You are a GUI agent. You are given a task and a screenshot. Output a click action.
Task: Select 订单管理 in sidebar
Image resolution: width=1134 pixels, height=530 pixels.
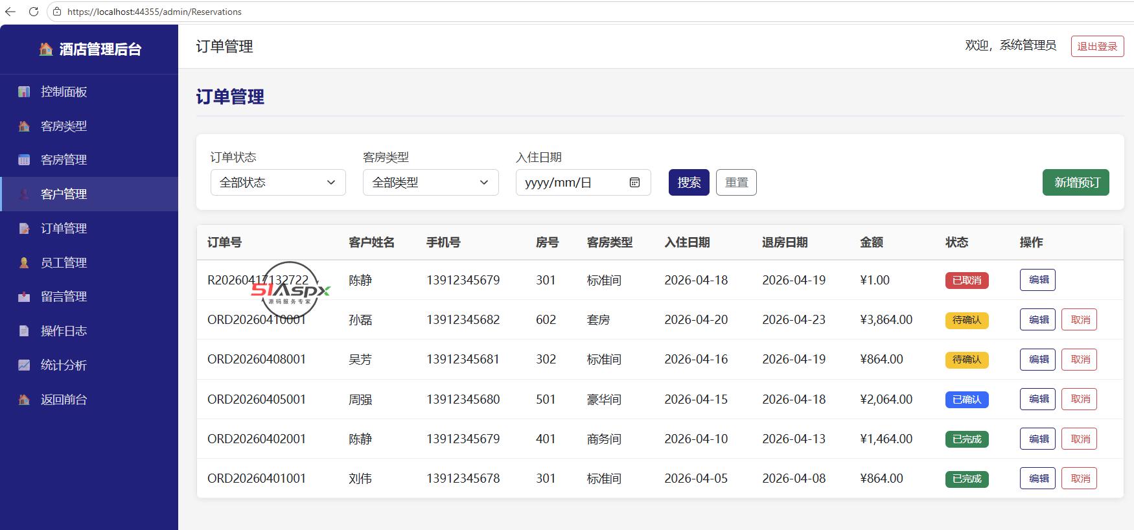point(89,229)
